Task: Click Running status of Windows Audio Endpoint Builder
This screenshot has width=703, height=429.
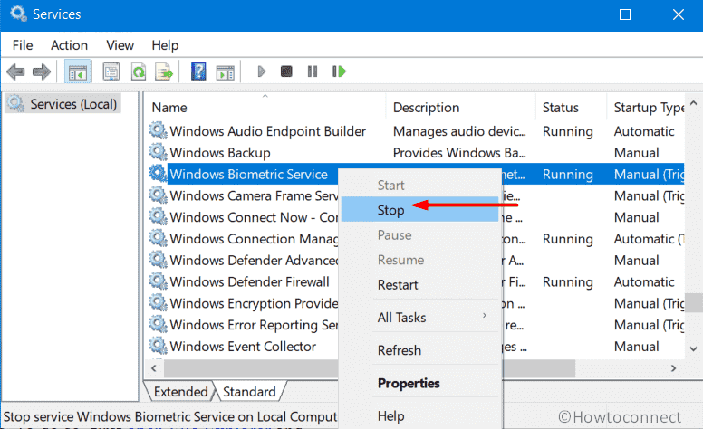Action: 568,131
